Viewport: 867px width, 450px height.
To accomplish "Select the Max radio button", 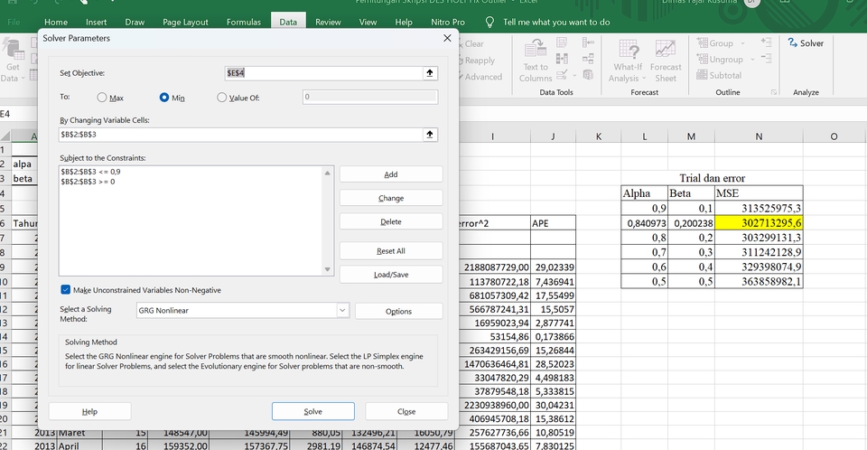I will (x=102, y=97).
